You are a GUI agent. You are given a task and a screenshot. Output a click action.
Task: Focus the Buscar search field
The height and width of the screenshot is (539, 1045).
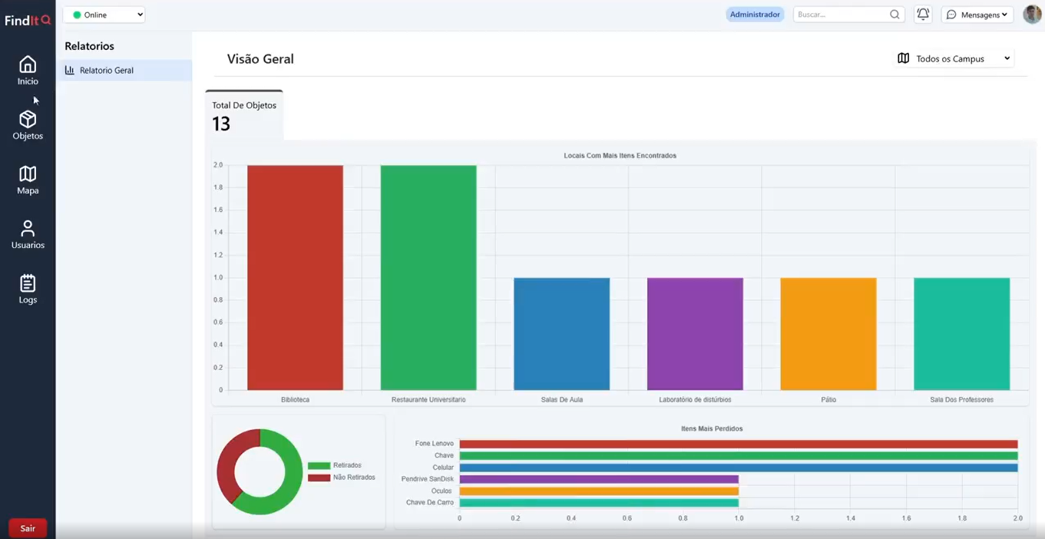tap(840, 15)
